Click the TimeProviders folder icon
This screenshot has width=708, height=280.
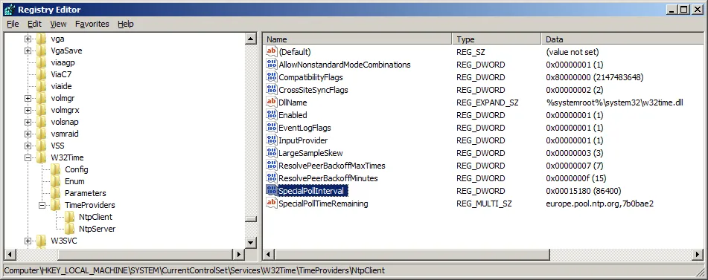(55, 205)
